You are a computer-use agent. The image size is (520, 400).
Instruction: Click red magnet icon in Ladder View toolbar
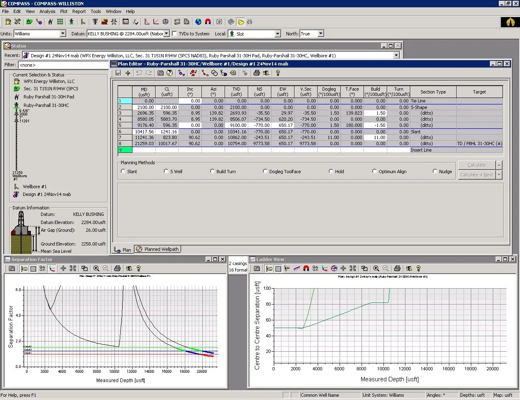tap(306, 268)
